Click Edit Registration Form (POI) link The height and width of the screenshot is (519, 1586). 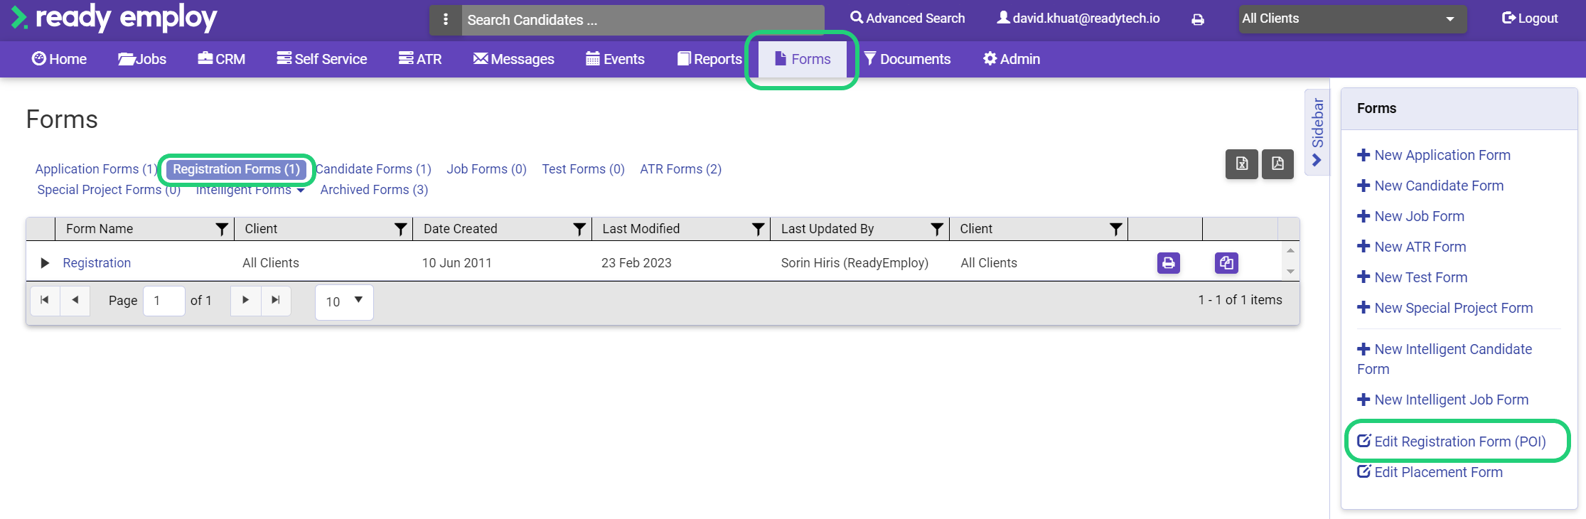click(x=1459, y=442)
